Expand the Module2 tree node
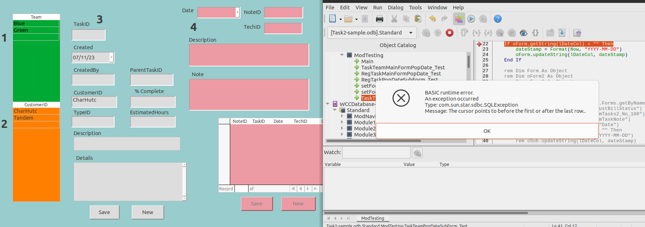Viewport: 645px width, 227px height. pos(342,128)
